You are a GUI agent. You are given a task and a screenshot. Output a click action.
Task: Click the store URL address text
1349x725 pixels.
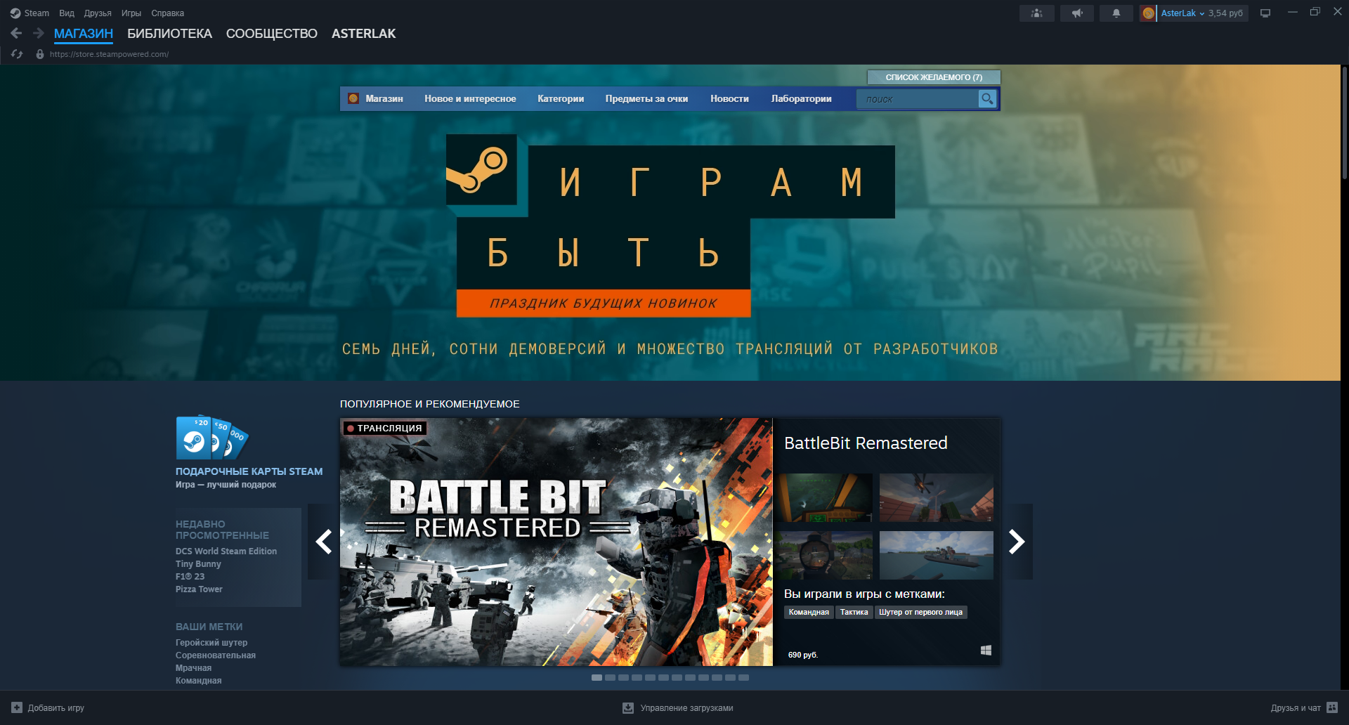[x=109, y=54]
